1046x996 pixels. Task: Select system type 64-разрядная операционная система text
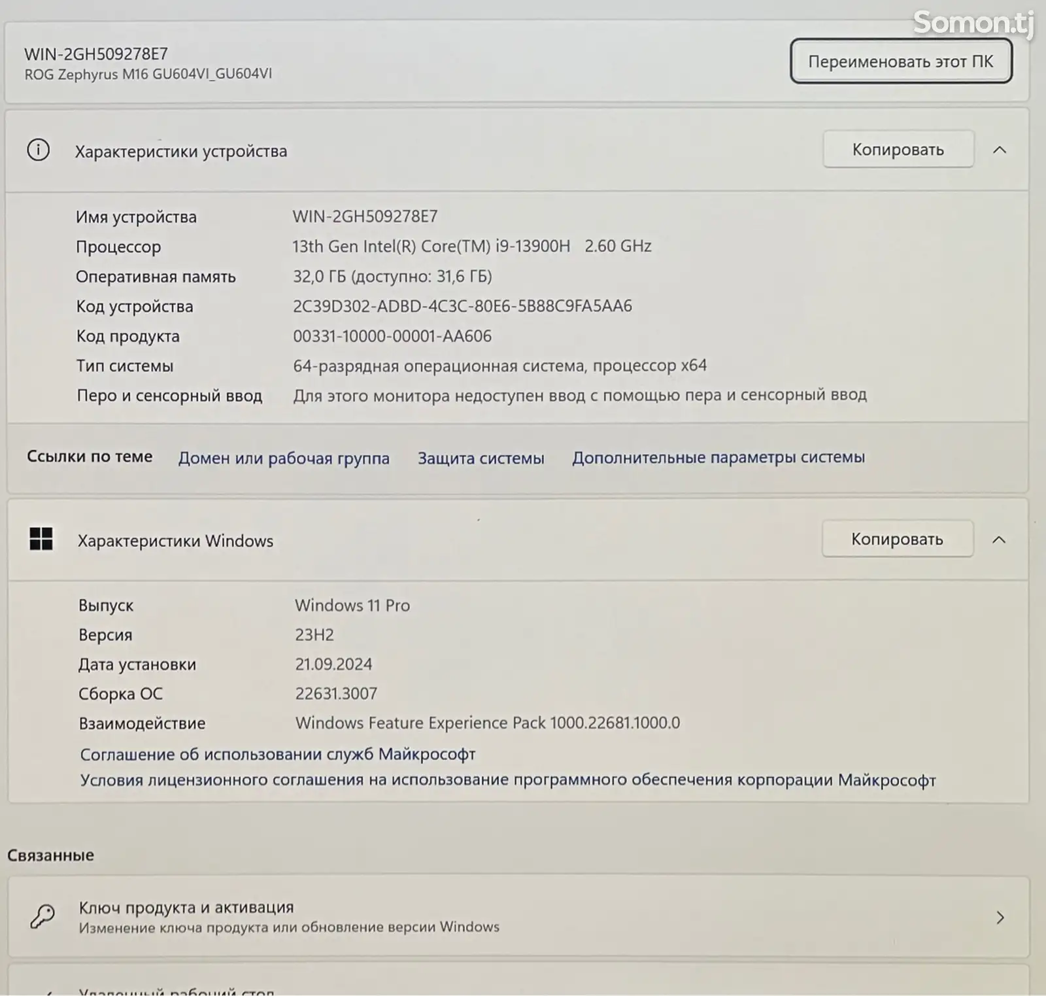[499, 366]
